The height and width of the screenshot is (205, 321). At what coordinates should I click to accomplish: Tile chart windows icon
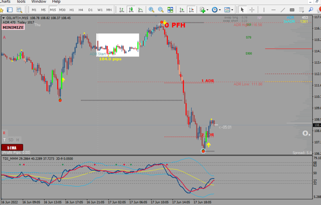170,10
